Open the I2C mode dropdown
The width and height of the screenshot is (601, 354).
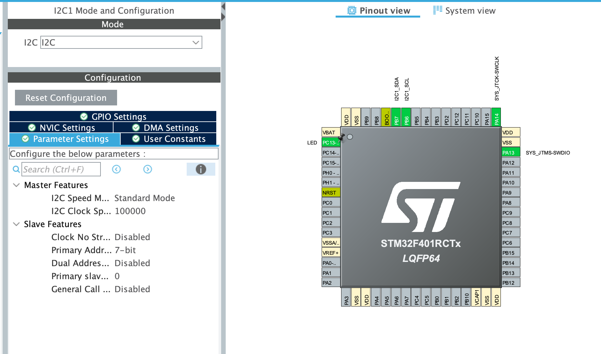(x=195, y=42)
